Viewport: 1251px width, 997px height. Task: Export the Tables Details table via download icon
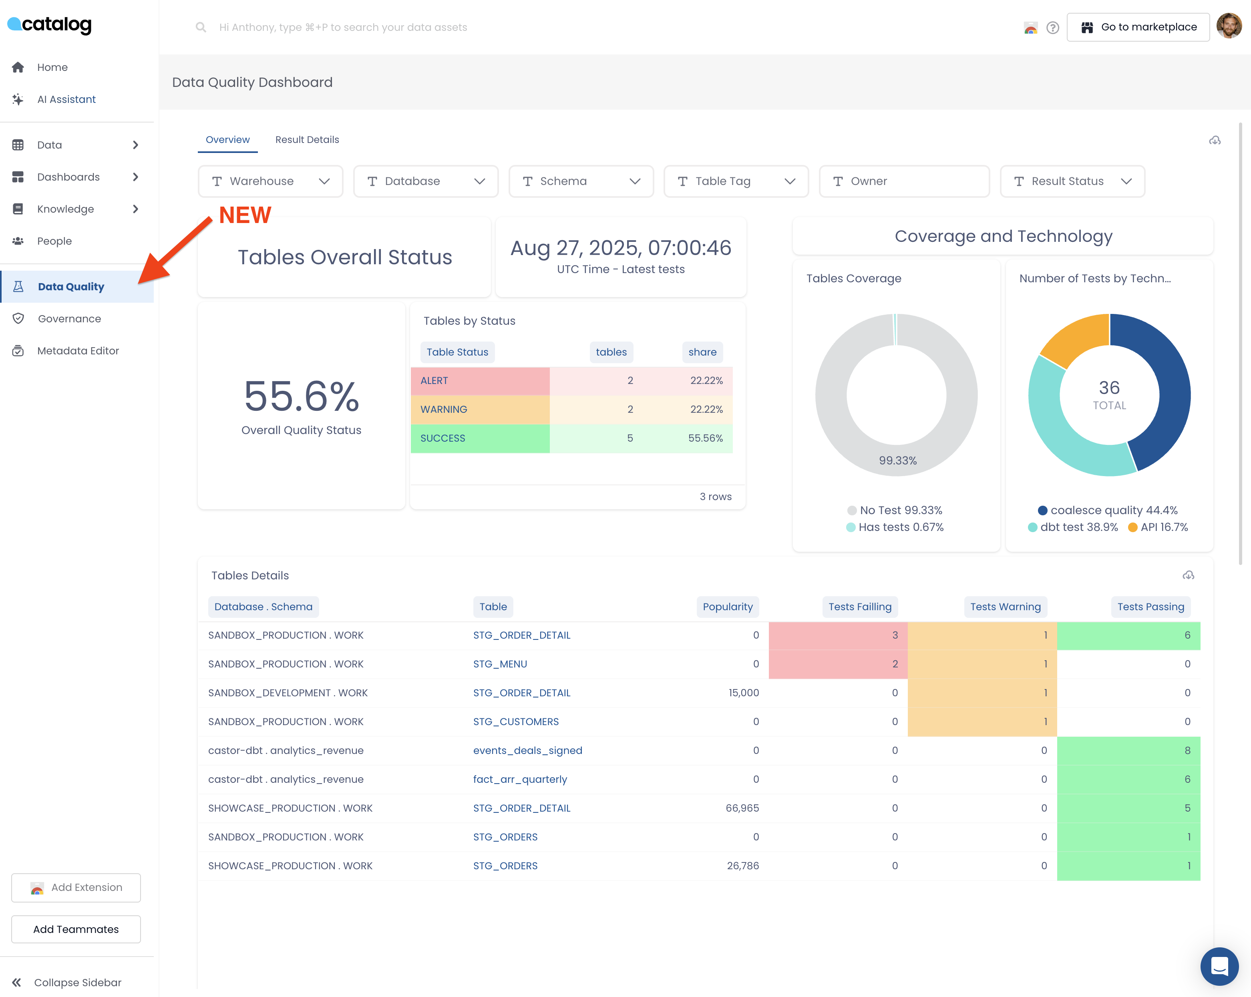pos(1188,575)
